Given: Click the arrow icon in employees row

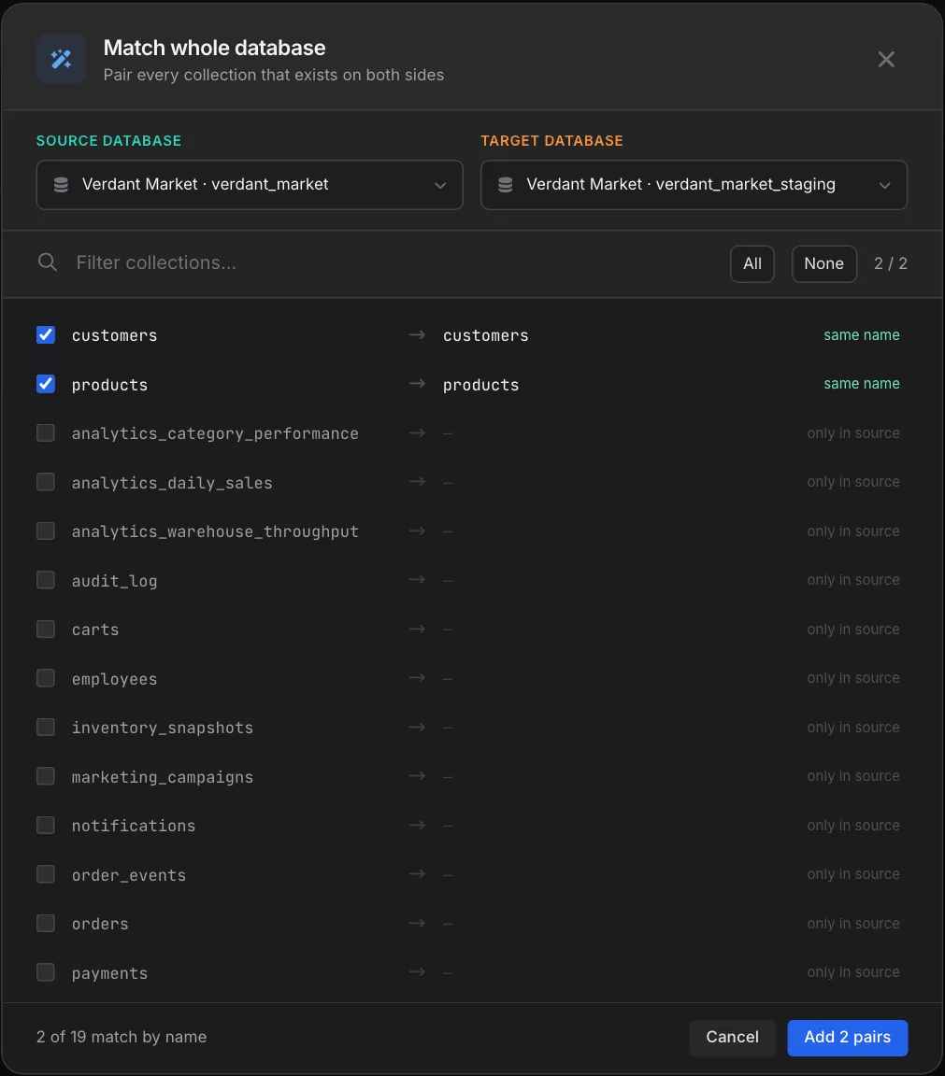Looking at the screenshot, I should tap(417, 678).
